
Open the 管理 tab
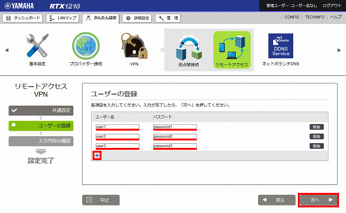[168, 18]
